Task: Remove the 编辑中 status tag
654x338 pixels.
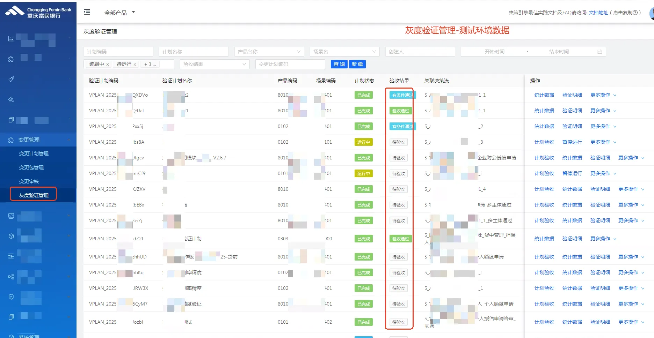Action: coord(108,65)
